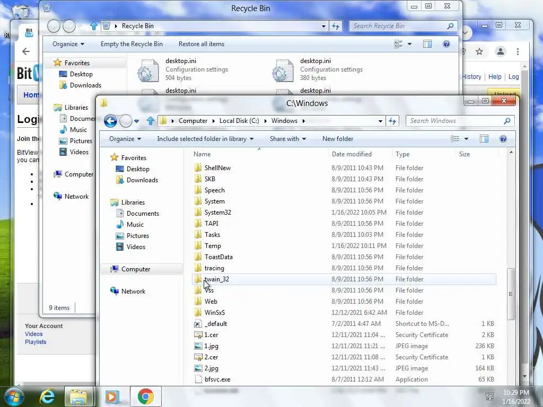Viewport: 543px width, 407px height.
Task: Select the Temp folder row
Action: (344, 246)
